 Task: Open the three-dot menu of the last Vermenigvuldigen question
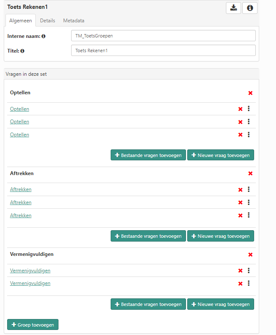pyautogui.click(x=249, y=283)
